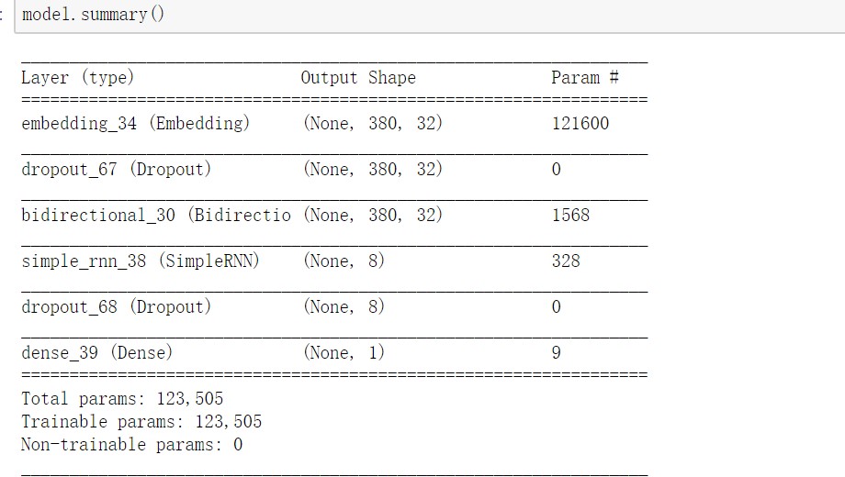Select the dropout_68 (Dropout) layer name

click(x=116, y=307)
